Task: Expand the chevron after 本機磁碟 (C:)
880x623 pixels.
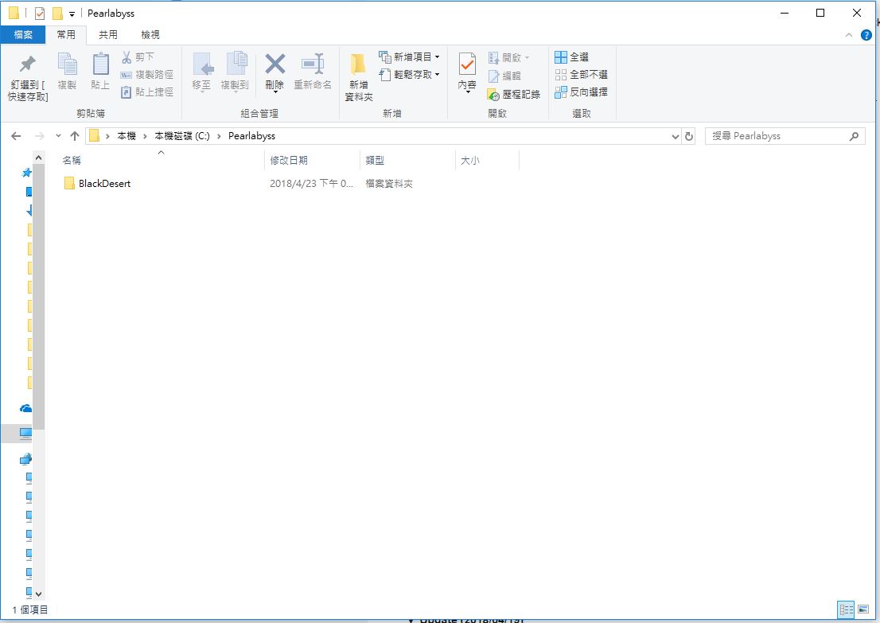Action: coord(219,136)
